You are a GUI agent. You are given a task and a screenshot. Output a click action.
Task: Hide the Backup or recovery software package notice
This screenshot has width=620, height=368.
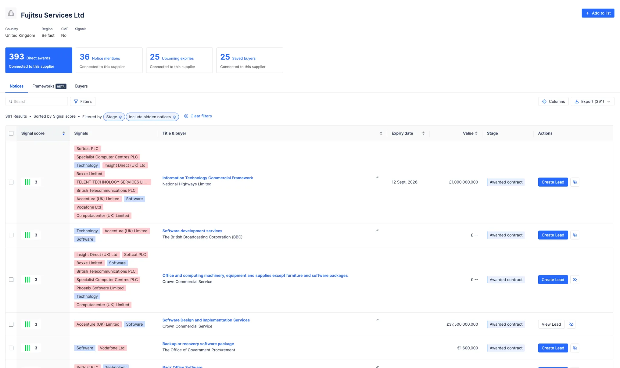point(575,348)
